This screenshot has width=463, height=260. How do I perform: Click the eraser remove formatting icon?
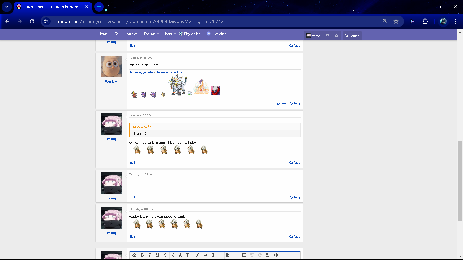click(134, 255)
